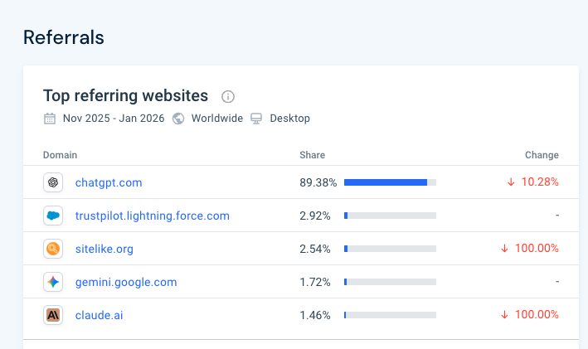The height and width of the screenshot is (349, 588).
Task: Click the Salesforce cloud favicon icon
Action: pos(53,216)
